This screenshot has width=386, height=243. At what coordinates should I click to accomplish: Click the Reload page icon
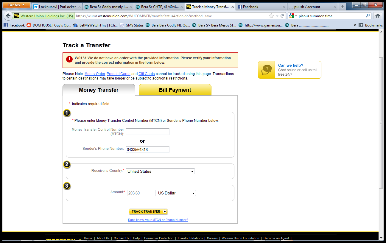click(282, 16)
